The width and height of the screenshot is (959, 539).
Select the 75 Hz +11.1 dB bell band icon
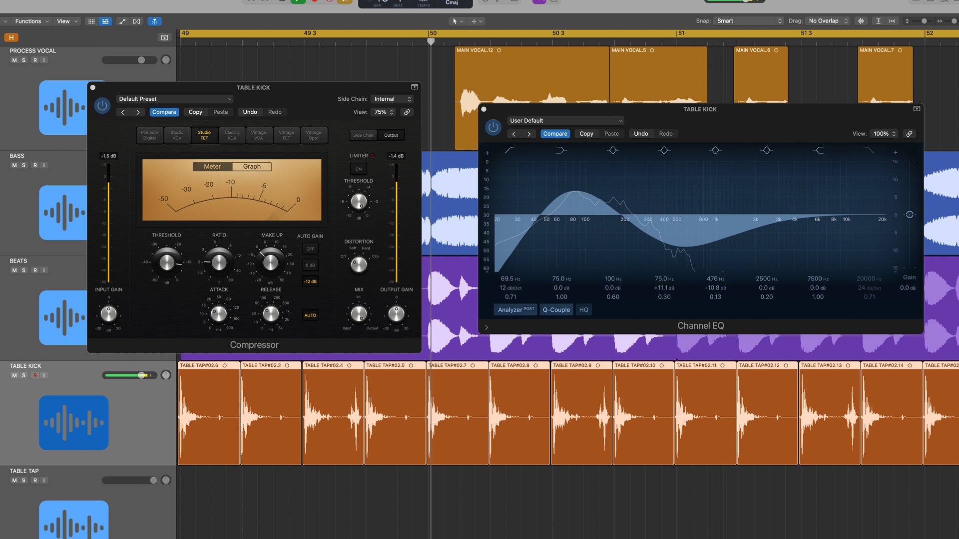point(664,150)
